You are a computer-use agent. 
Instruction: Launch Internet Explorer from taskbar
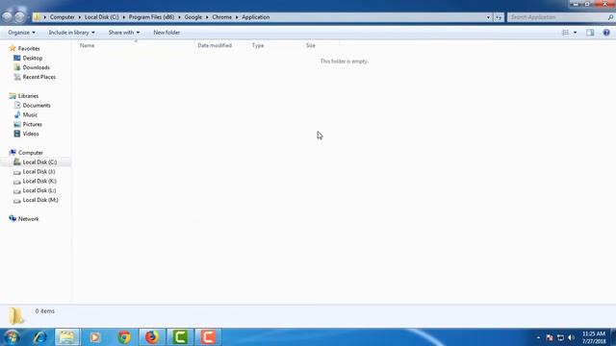pyautogui.click(x=39, y=337)
